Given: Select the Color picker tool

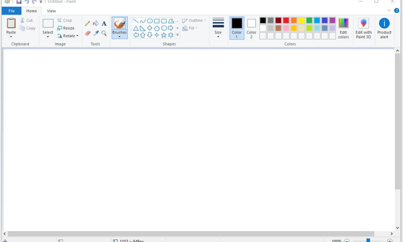Looking at the screenshot, I should click(x=96, y=33).
